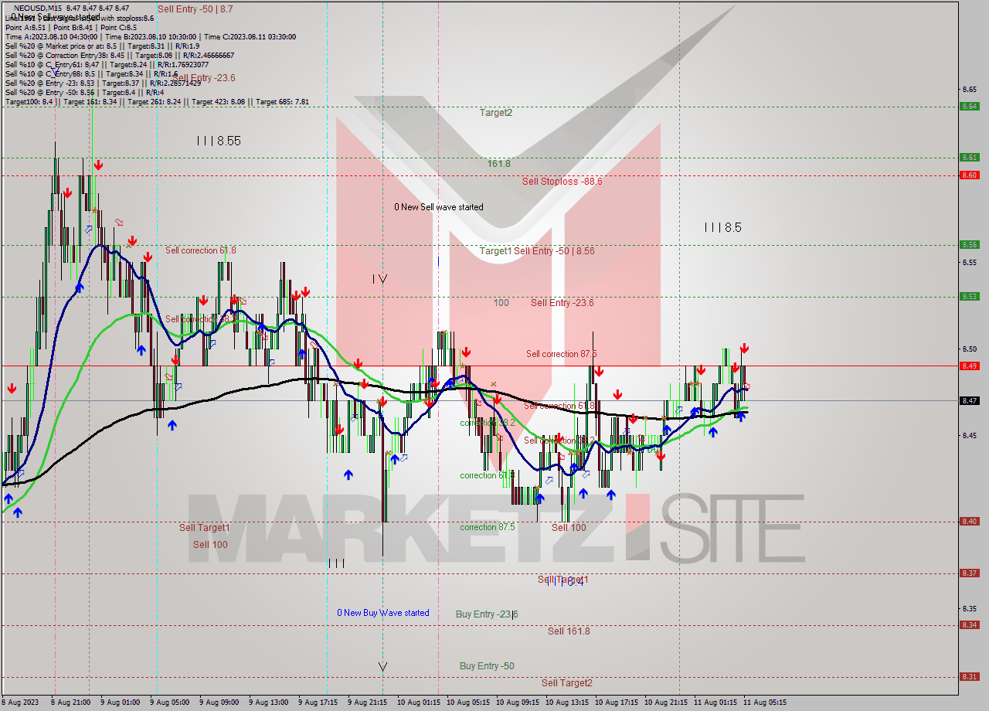Click the 8.64 green price tag
Screen dimensions: 989x711
tap(970, 107)
